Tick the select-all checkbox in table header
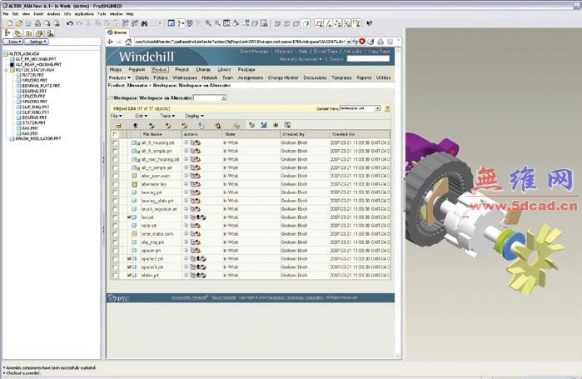582x379 pixels. [115, 134]
